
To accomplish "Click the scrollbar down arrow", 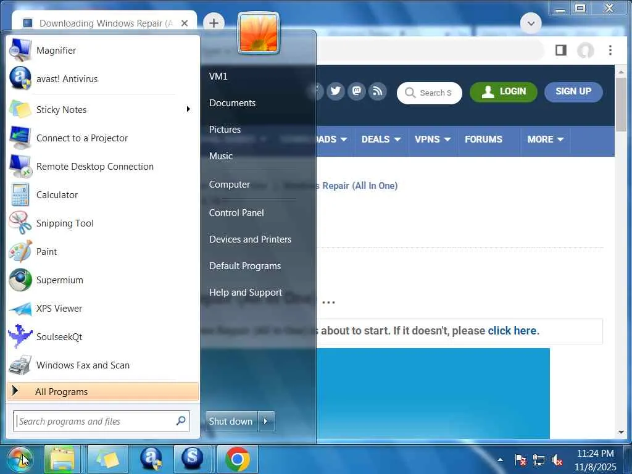I will (621, 432).
